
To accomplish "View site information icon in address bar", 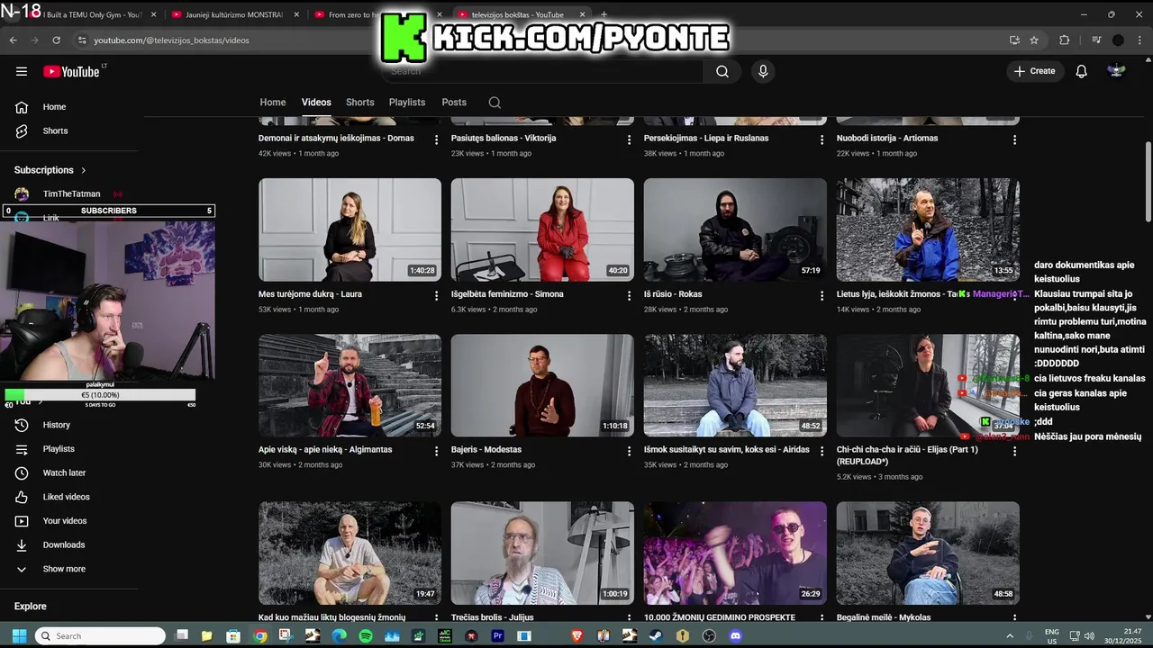I will click(82, 40).
